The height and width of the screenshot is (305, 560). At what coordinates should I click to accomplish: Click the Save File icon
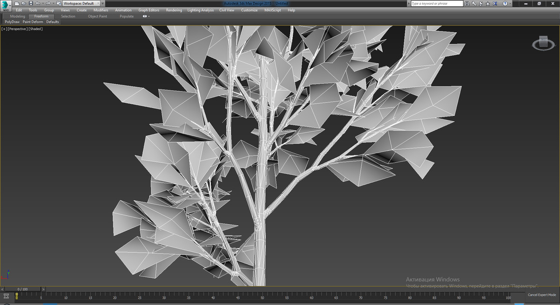point(30,3)
